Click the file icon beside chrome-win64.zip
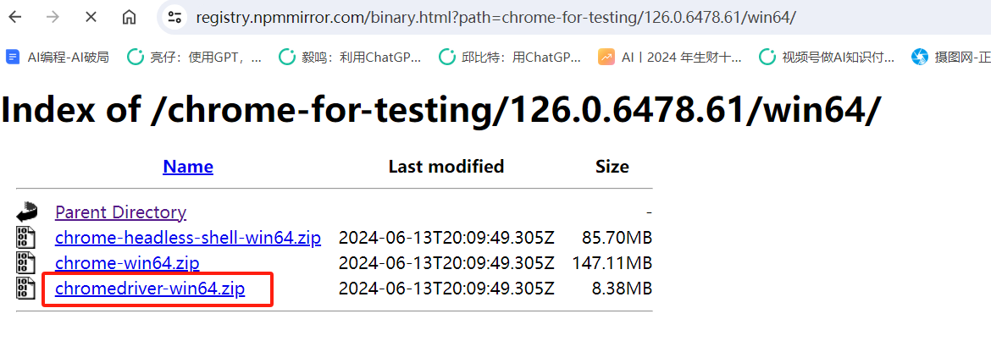 click(x=25, y=262)
